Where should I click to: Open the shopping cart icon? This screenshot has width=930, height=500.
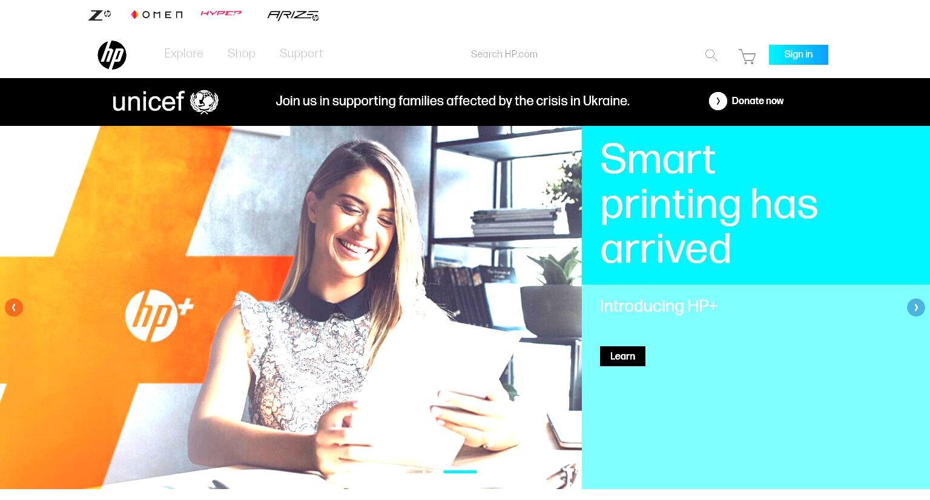click(747, 56)
